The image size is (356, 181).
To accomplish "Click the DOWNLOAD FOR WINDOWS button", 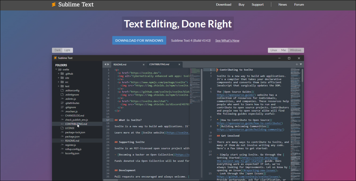I will pos(139,40).
